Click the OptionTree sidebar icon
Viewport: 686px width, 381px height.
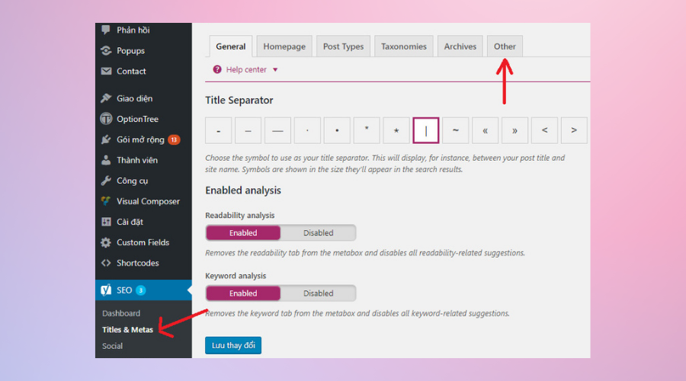(106, 119)
